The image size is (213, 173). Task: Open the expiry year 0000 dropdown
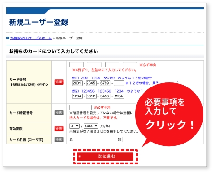(x=91, y=126)
